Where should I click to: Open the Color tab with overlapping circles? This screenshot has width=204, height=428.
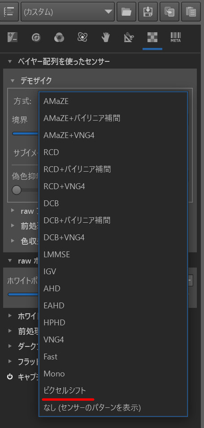59,37
